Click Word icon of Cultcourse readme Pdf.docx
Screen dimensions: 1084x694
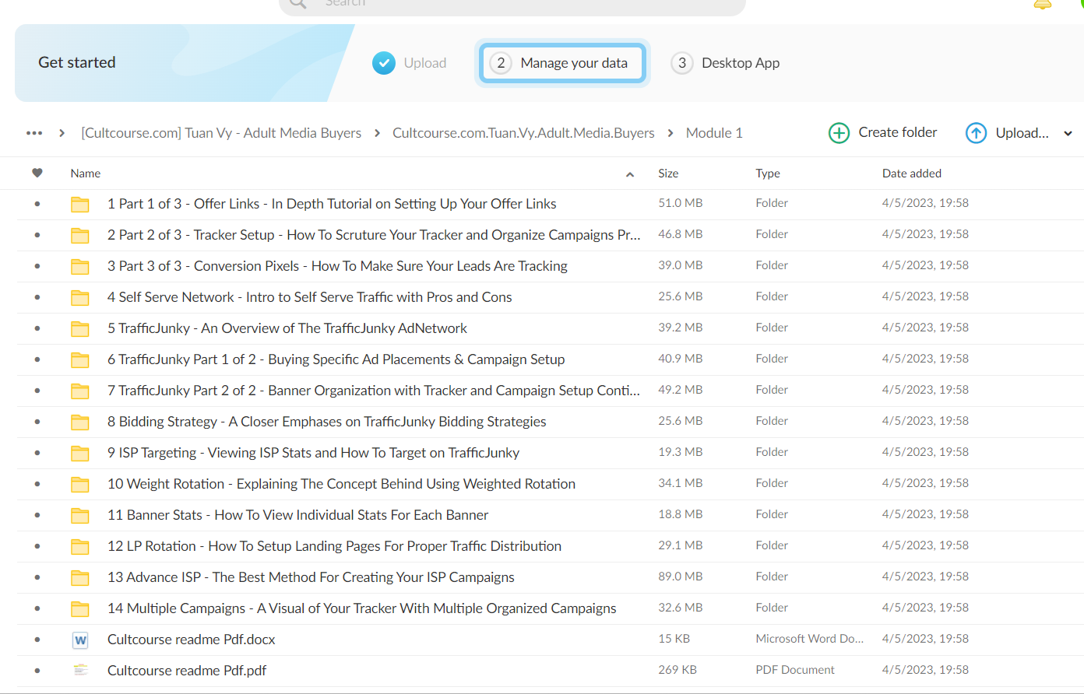(x=80, y=640)
